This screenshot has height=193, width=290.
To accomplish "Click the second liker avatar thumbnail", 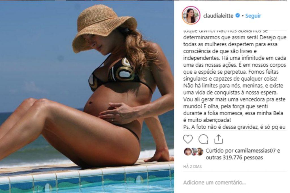I will point(194,151).
